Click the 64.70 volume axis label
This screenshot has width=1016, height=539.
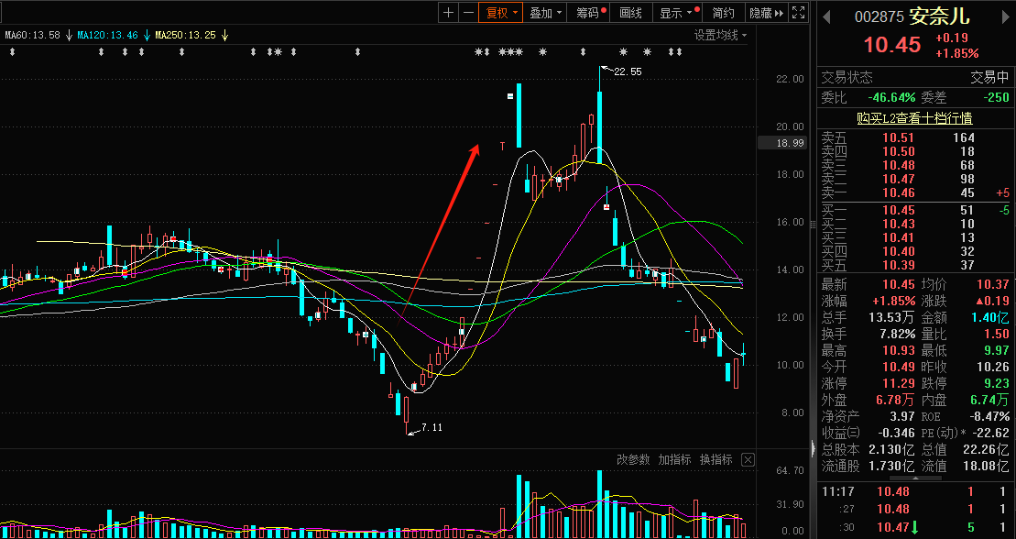click(789, 470)
